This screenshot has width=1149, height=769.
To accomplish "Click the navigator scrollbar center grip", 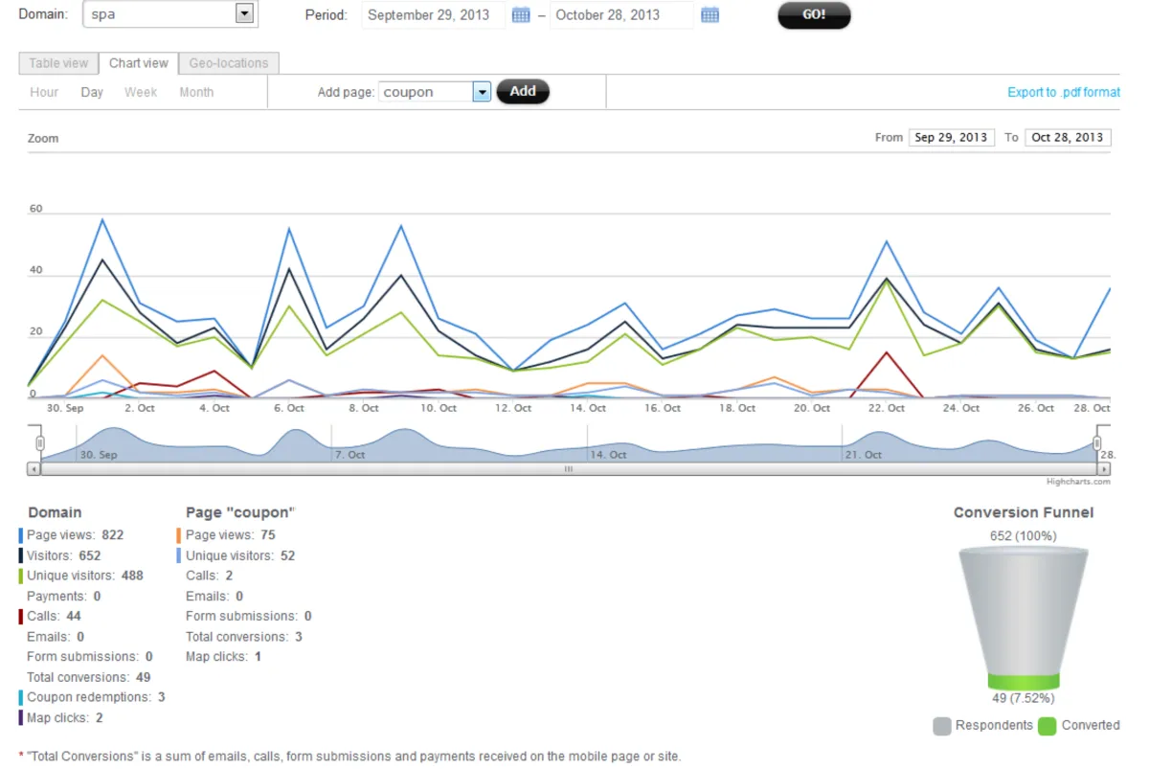I will (568, 469).
